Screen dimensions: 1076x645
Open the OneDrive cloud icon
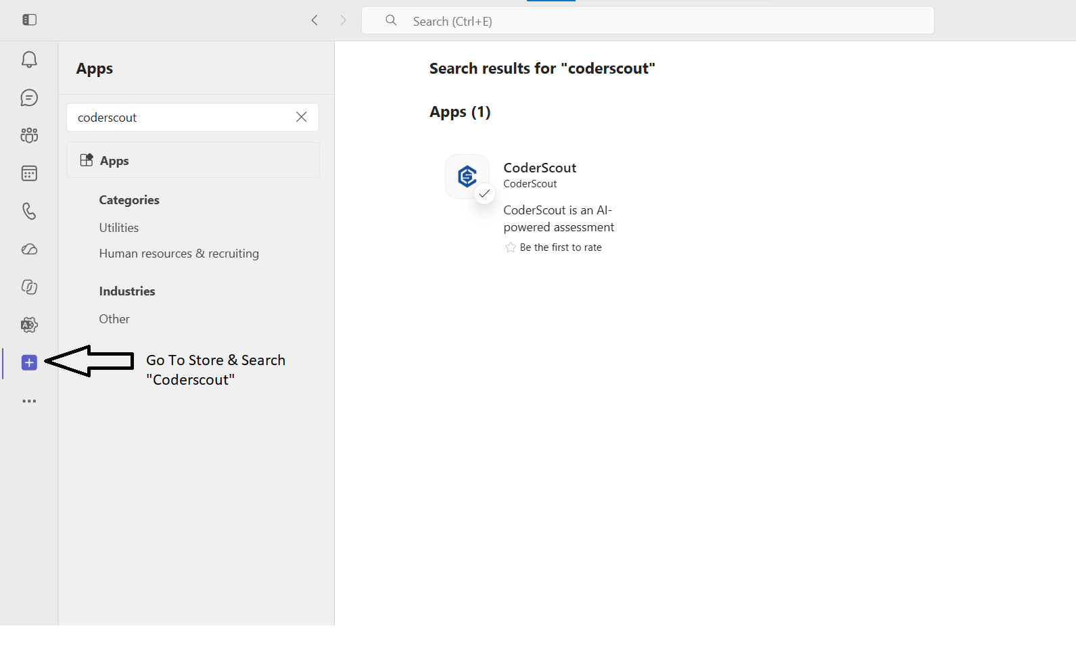pyautogui.click(x=29, y=249)
